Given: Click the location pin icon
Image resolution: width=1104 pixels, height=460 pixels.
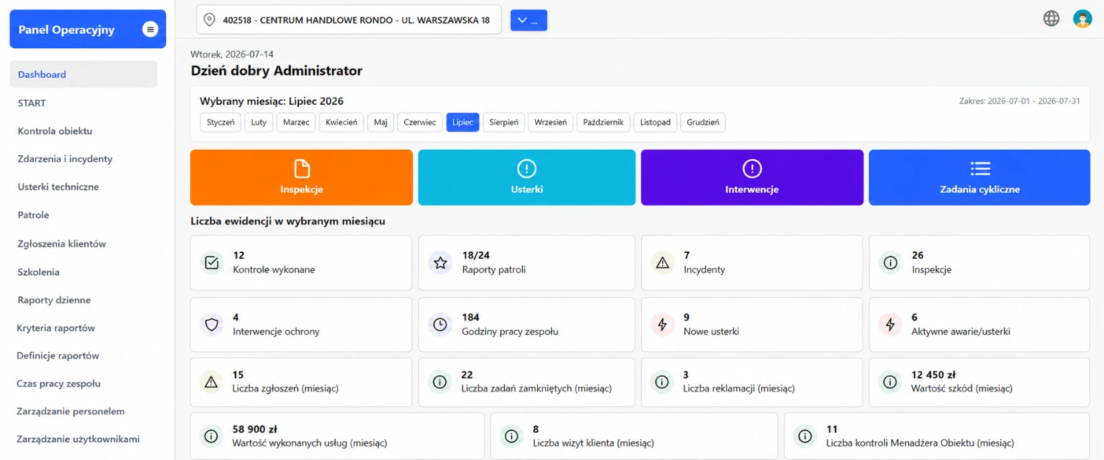Looking at the screenshot, I should pos(210,20).
